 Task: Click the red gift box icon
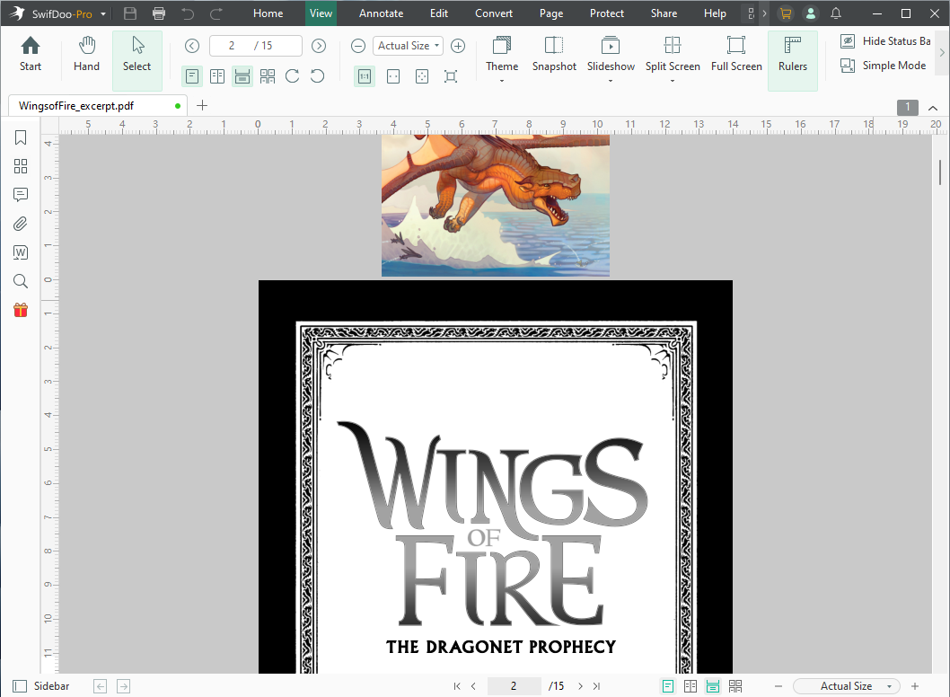pyautogui.click(x=21, y=310)
